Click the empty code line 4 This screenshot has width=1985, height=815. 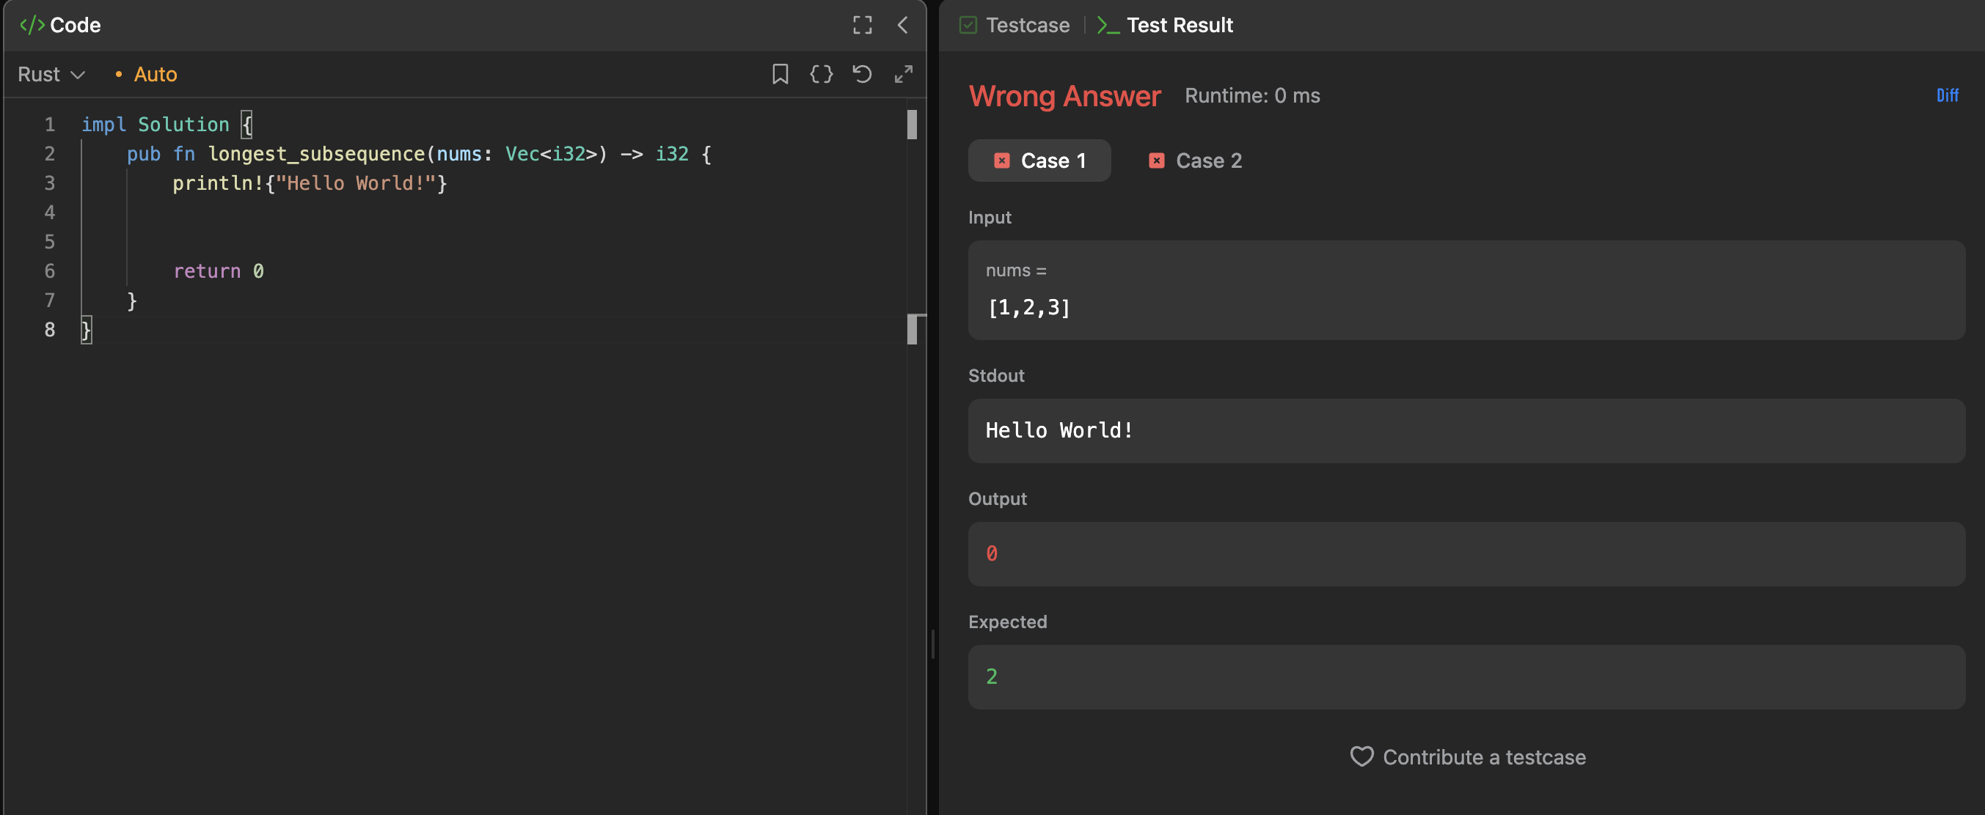tap(493, 213)
